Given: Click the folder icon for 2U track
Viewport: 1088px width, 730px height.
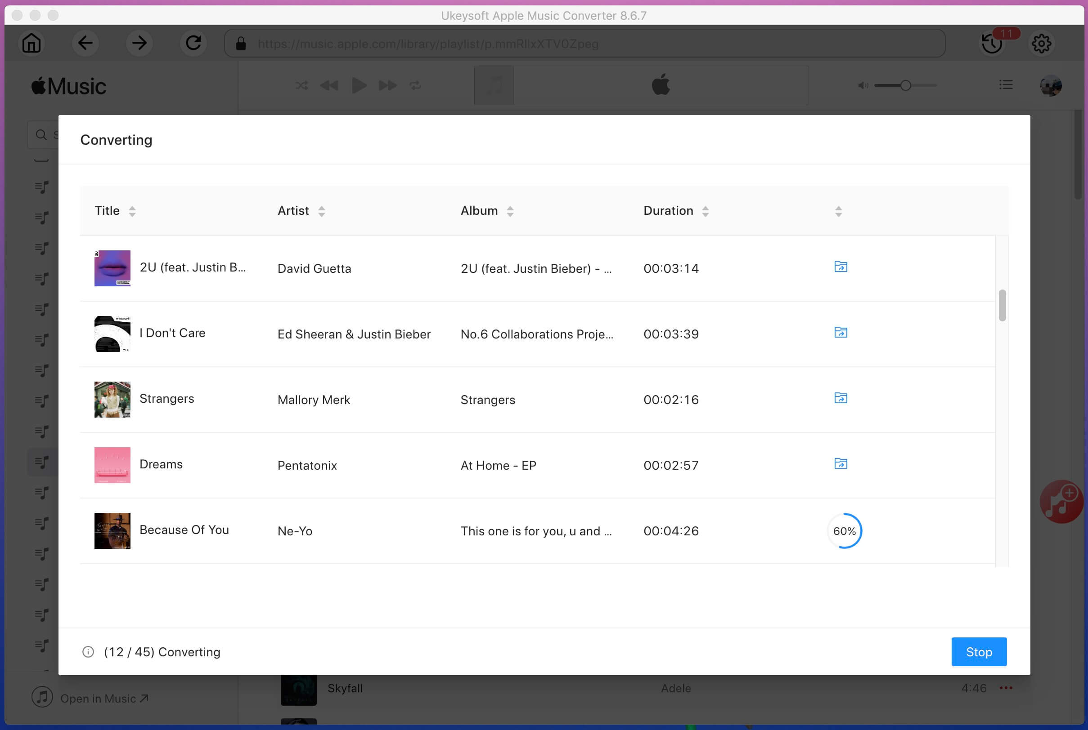Looking at the screenshot, I should [x=840, y=267].
